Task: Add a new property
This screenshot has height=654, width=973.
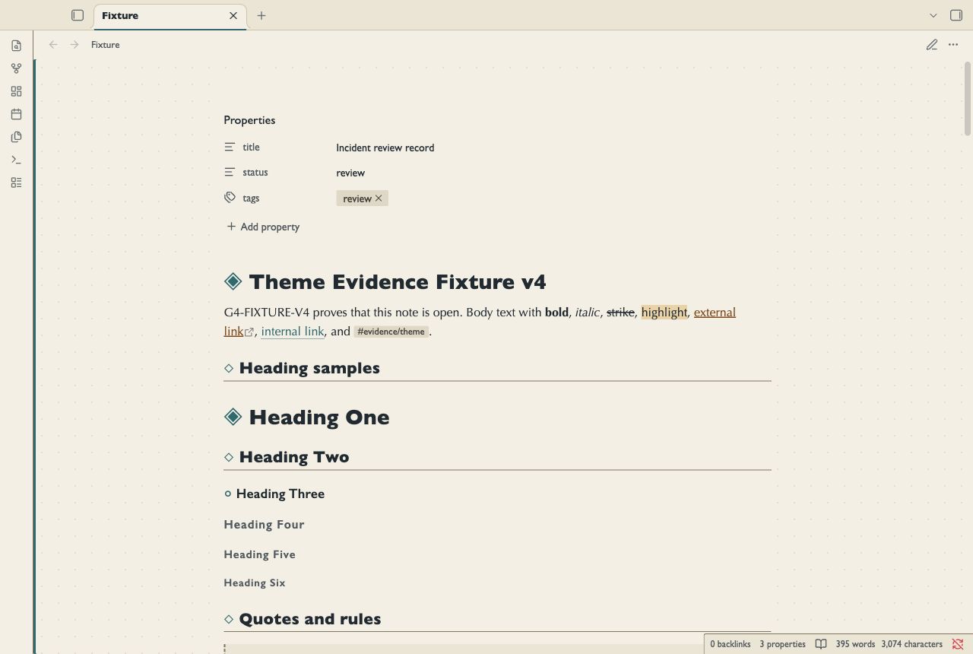Action: tap(263, 227)
